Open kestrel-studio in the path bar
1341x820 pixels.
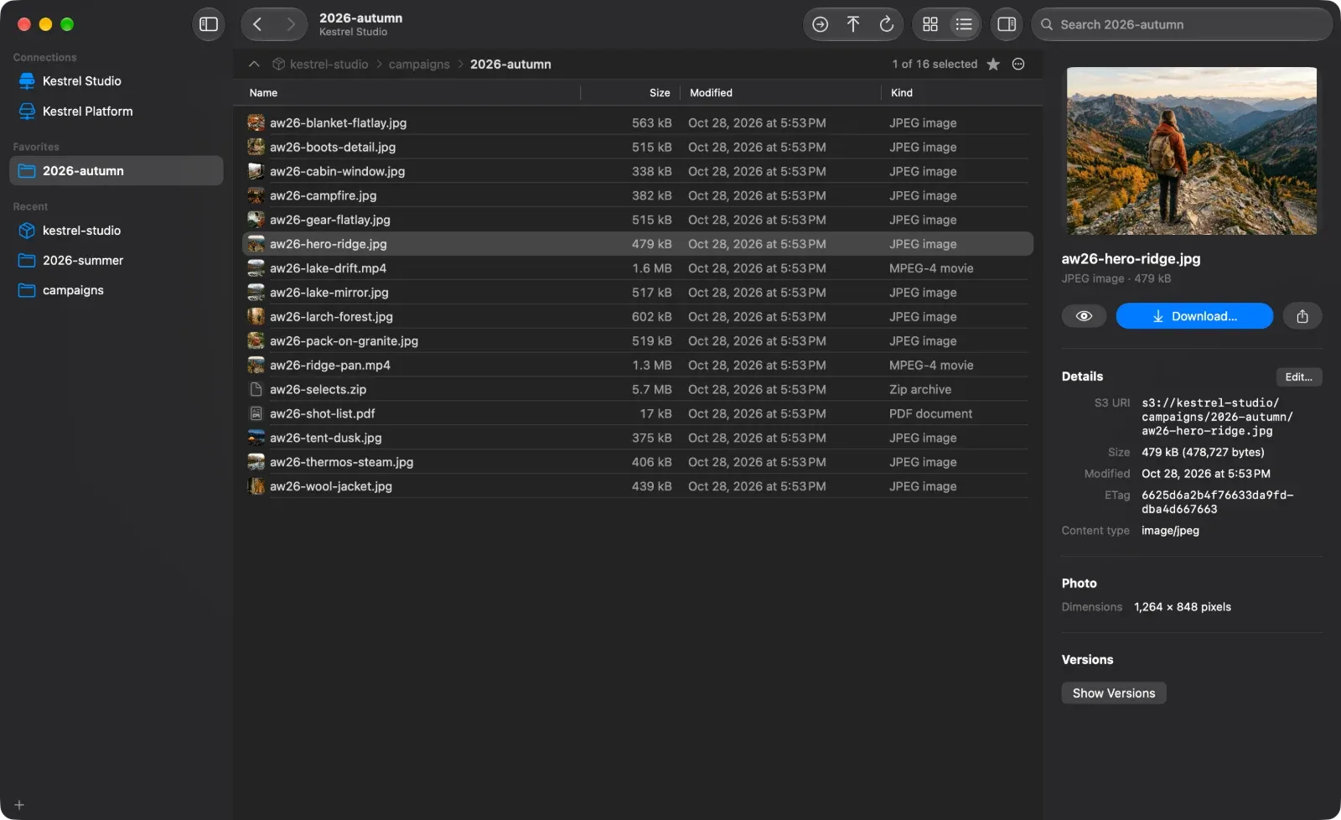coord(320,65)
